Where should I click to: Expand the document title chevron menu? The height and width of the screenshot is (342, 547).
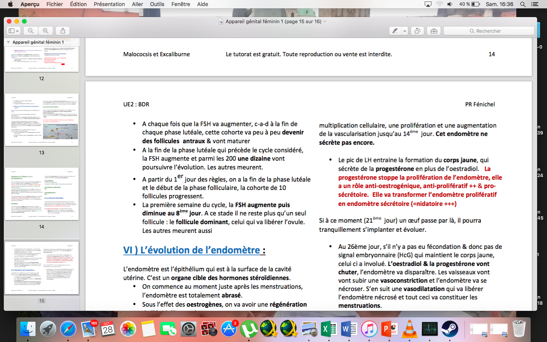pyautogui.click(x=325, y=22)
